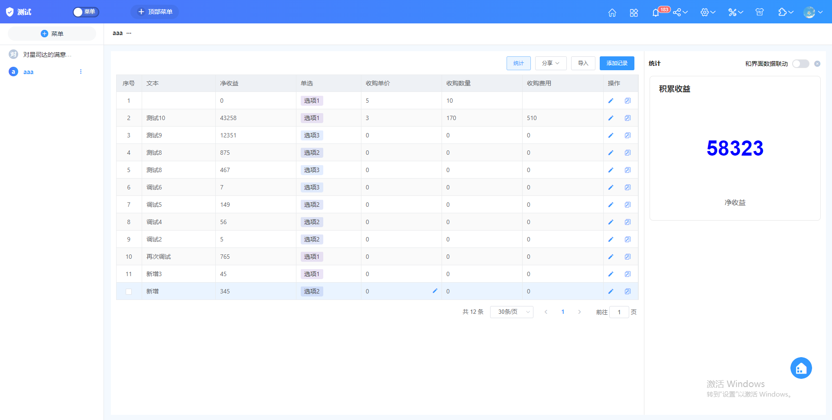The width and height of the screenshot is (832, 420).
Task: Open more options for aaa in sidebar
Action: pos(81,72)
